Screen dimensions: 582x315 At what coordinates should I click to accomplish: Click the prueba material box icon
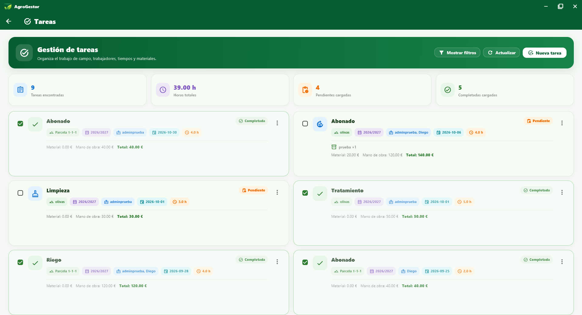tap(334, 147)
